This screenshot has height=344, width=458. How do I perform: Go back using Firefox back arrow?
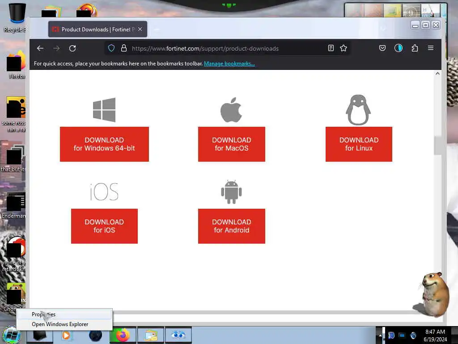pos(40,48)
